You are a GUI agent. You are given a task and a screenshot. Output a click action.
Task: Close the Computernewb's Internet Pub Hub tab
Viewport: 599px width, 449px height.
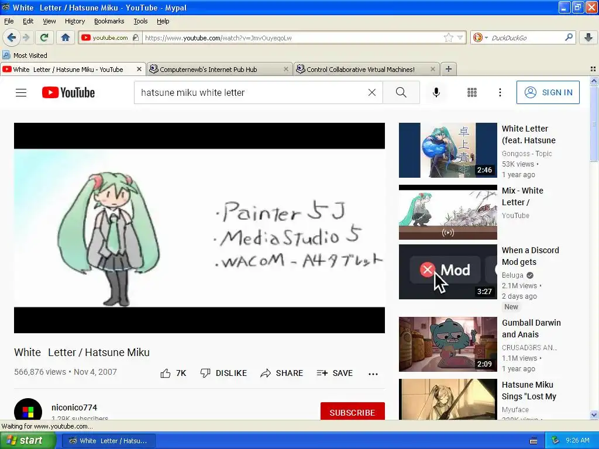pos(285,69)
